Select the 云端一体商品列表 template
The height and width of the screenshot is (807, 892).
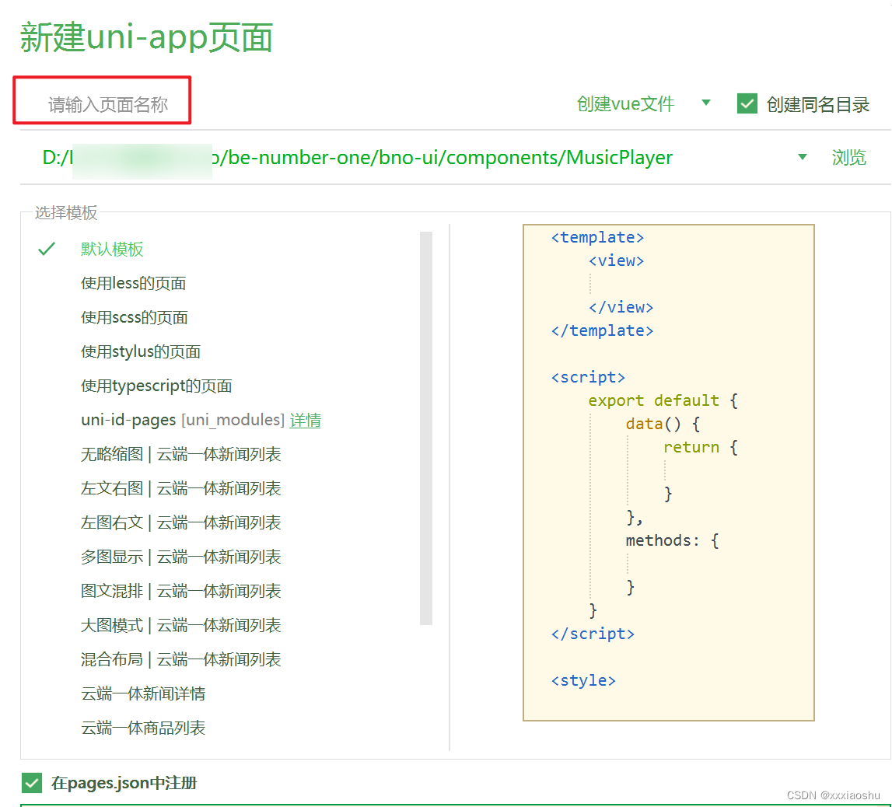click(142, 728)
